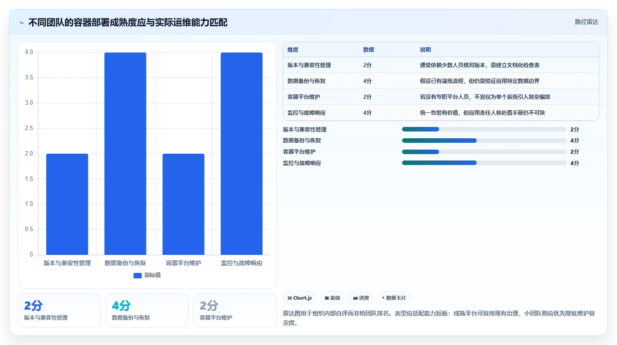
Task: Click the 数据备份与恢复 progress bar
Action: (484, 141)
